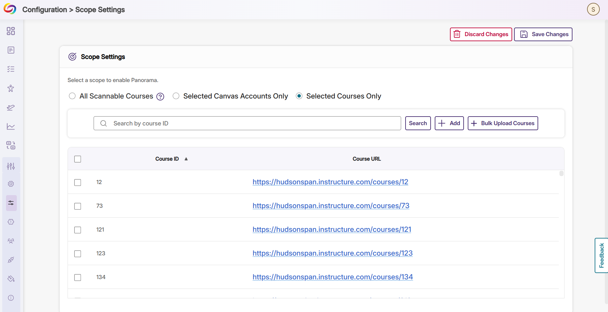Open the dashboard grid icon in sidebar

coord(11,31)
